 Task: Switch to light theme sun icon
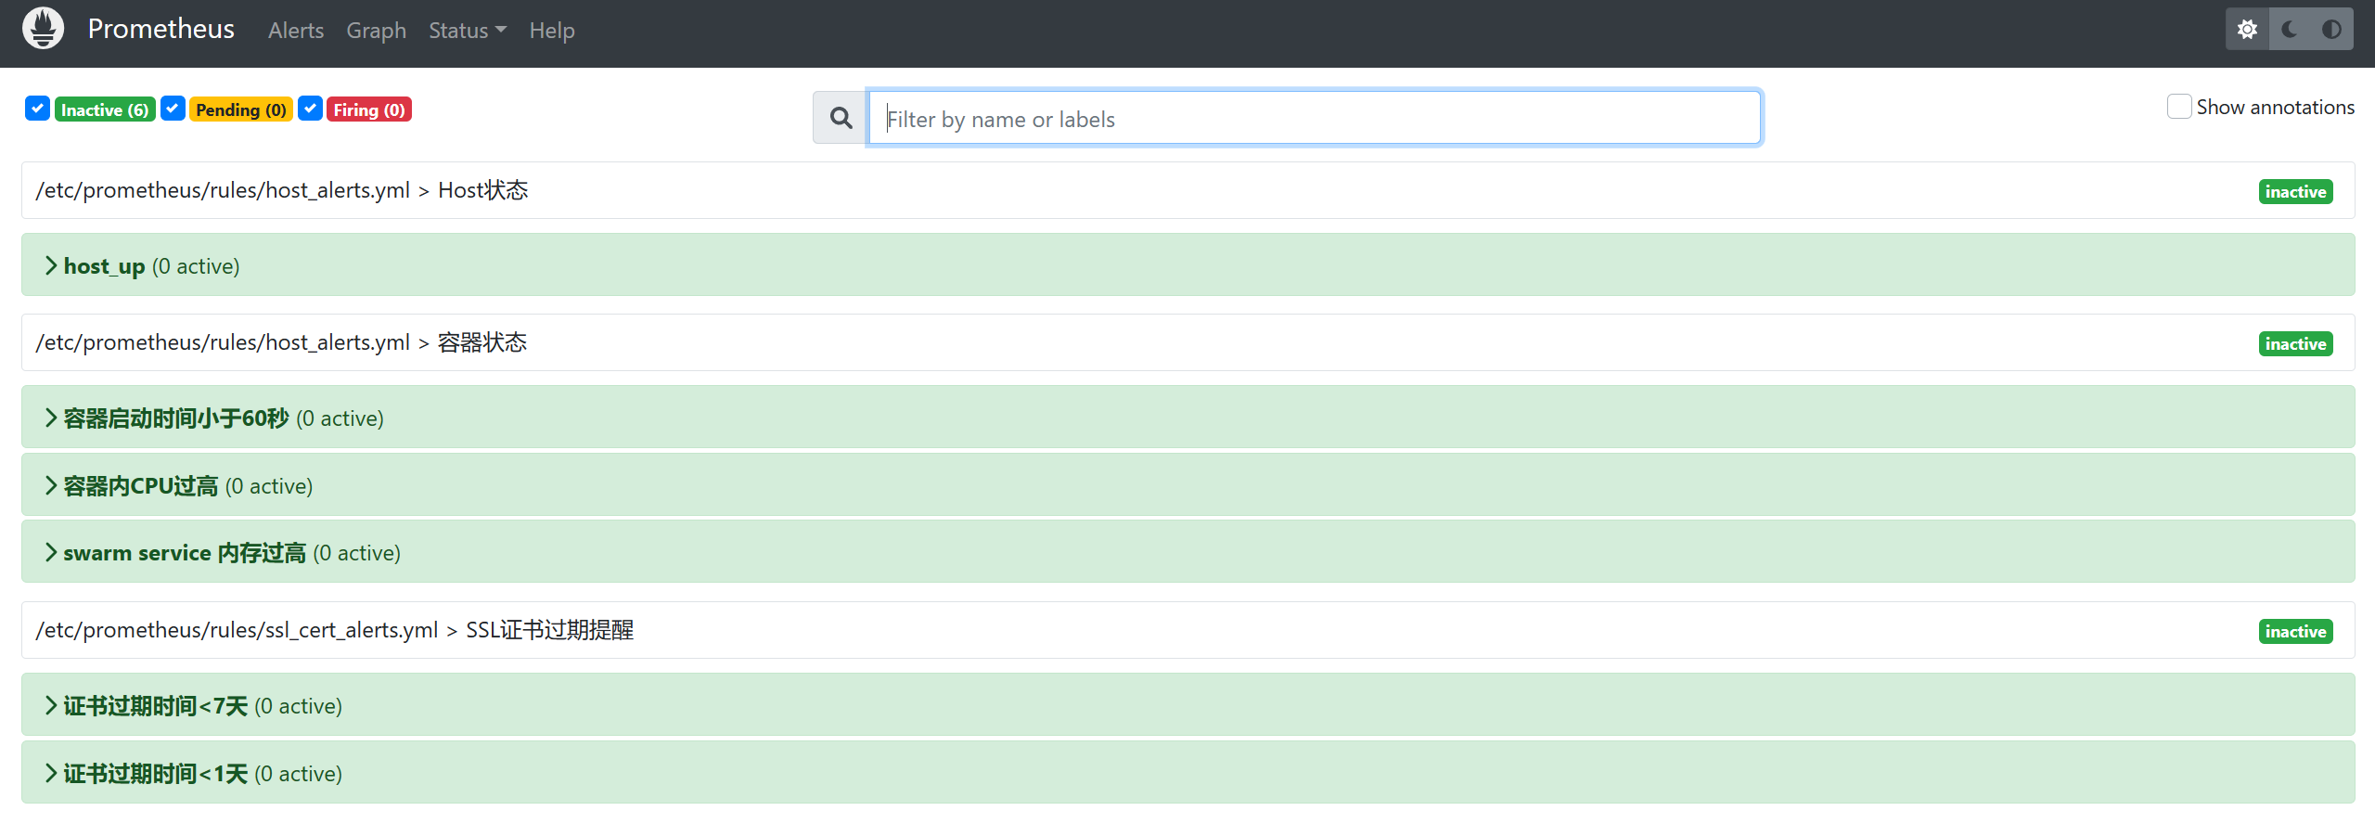(x=2247, y=30)
